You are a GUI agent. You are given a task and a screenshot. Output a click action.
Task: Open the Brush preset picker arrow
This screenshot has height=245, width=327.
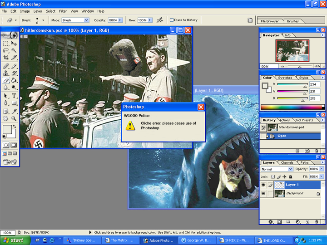click(43, 20)
